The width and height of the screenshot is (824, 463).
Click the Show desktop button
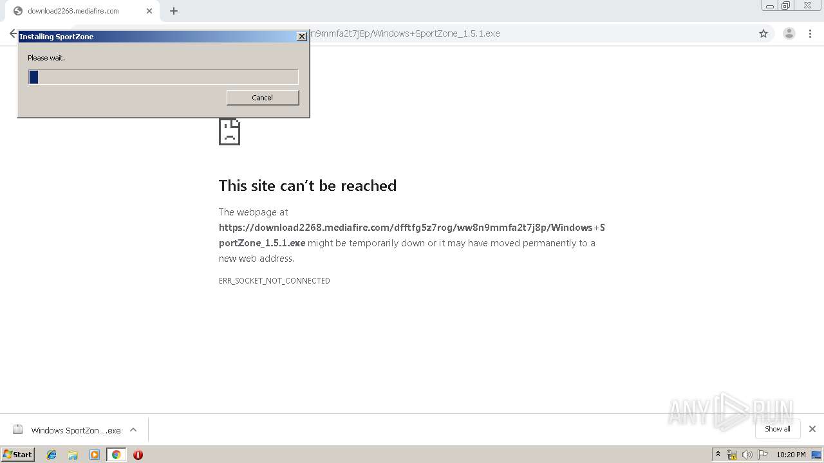816,455
